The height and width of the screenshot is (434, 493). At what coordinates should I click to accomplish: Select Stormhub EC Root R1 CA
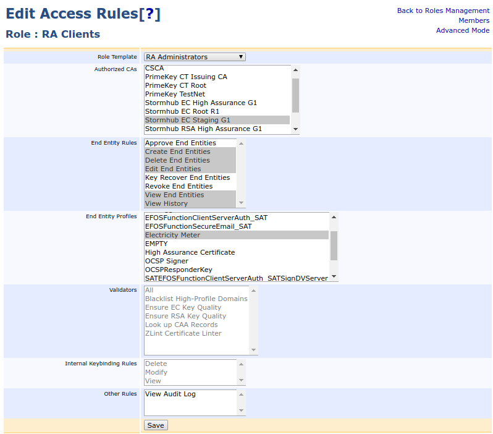click(x=182, y=111)
